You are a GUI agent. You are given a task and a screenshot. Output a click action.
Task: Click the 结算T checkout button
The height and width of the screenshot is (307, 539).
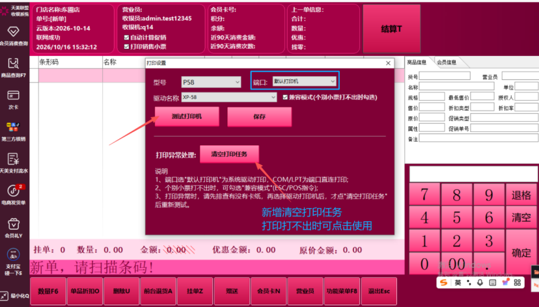point(391,29)
